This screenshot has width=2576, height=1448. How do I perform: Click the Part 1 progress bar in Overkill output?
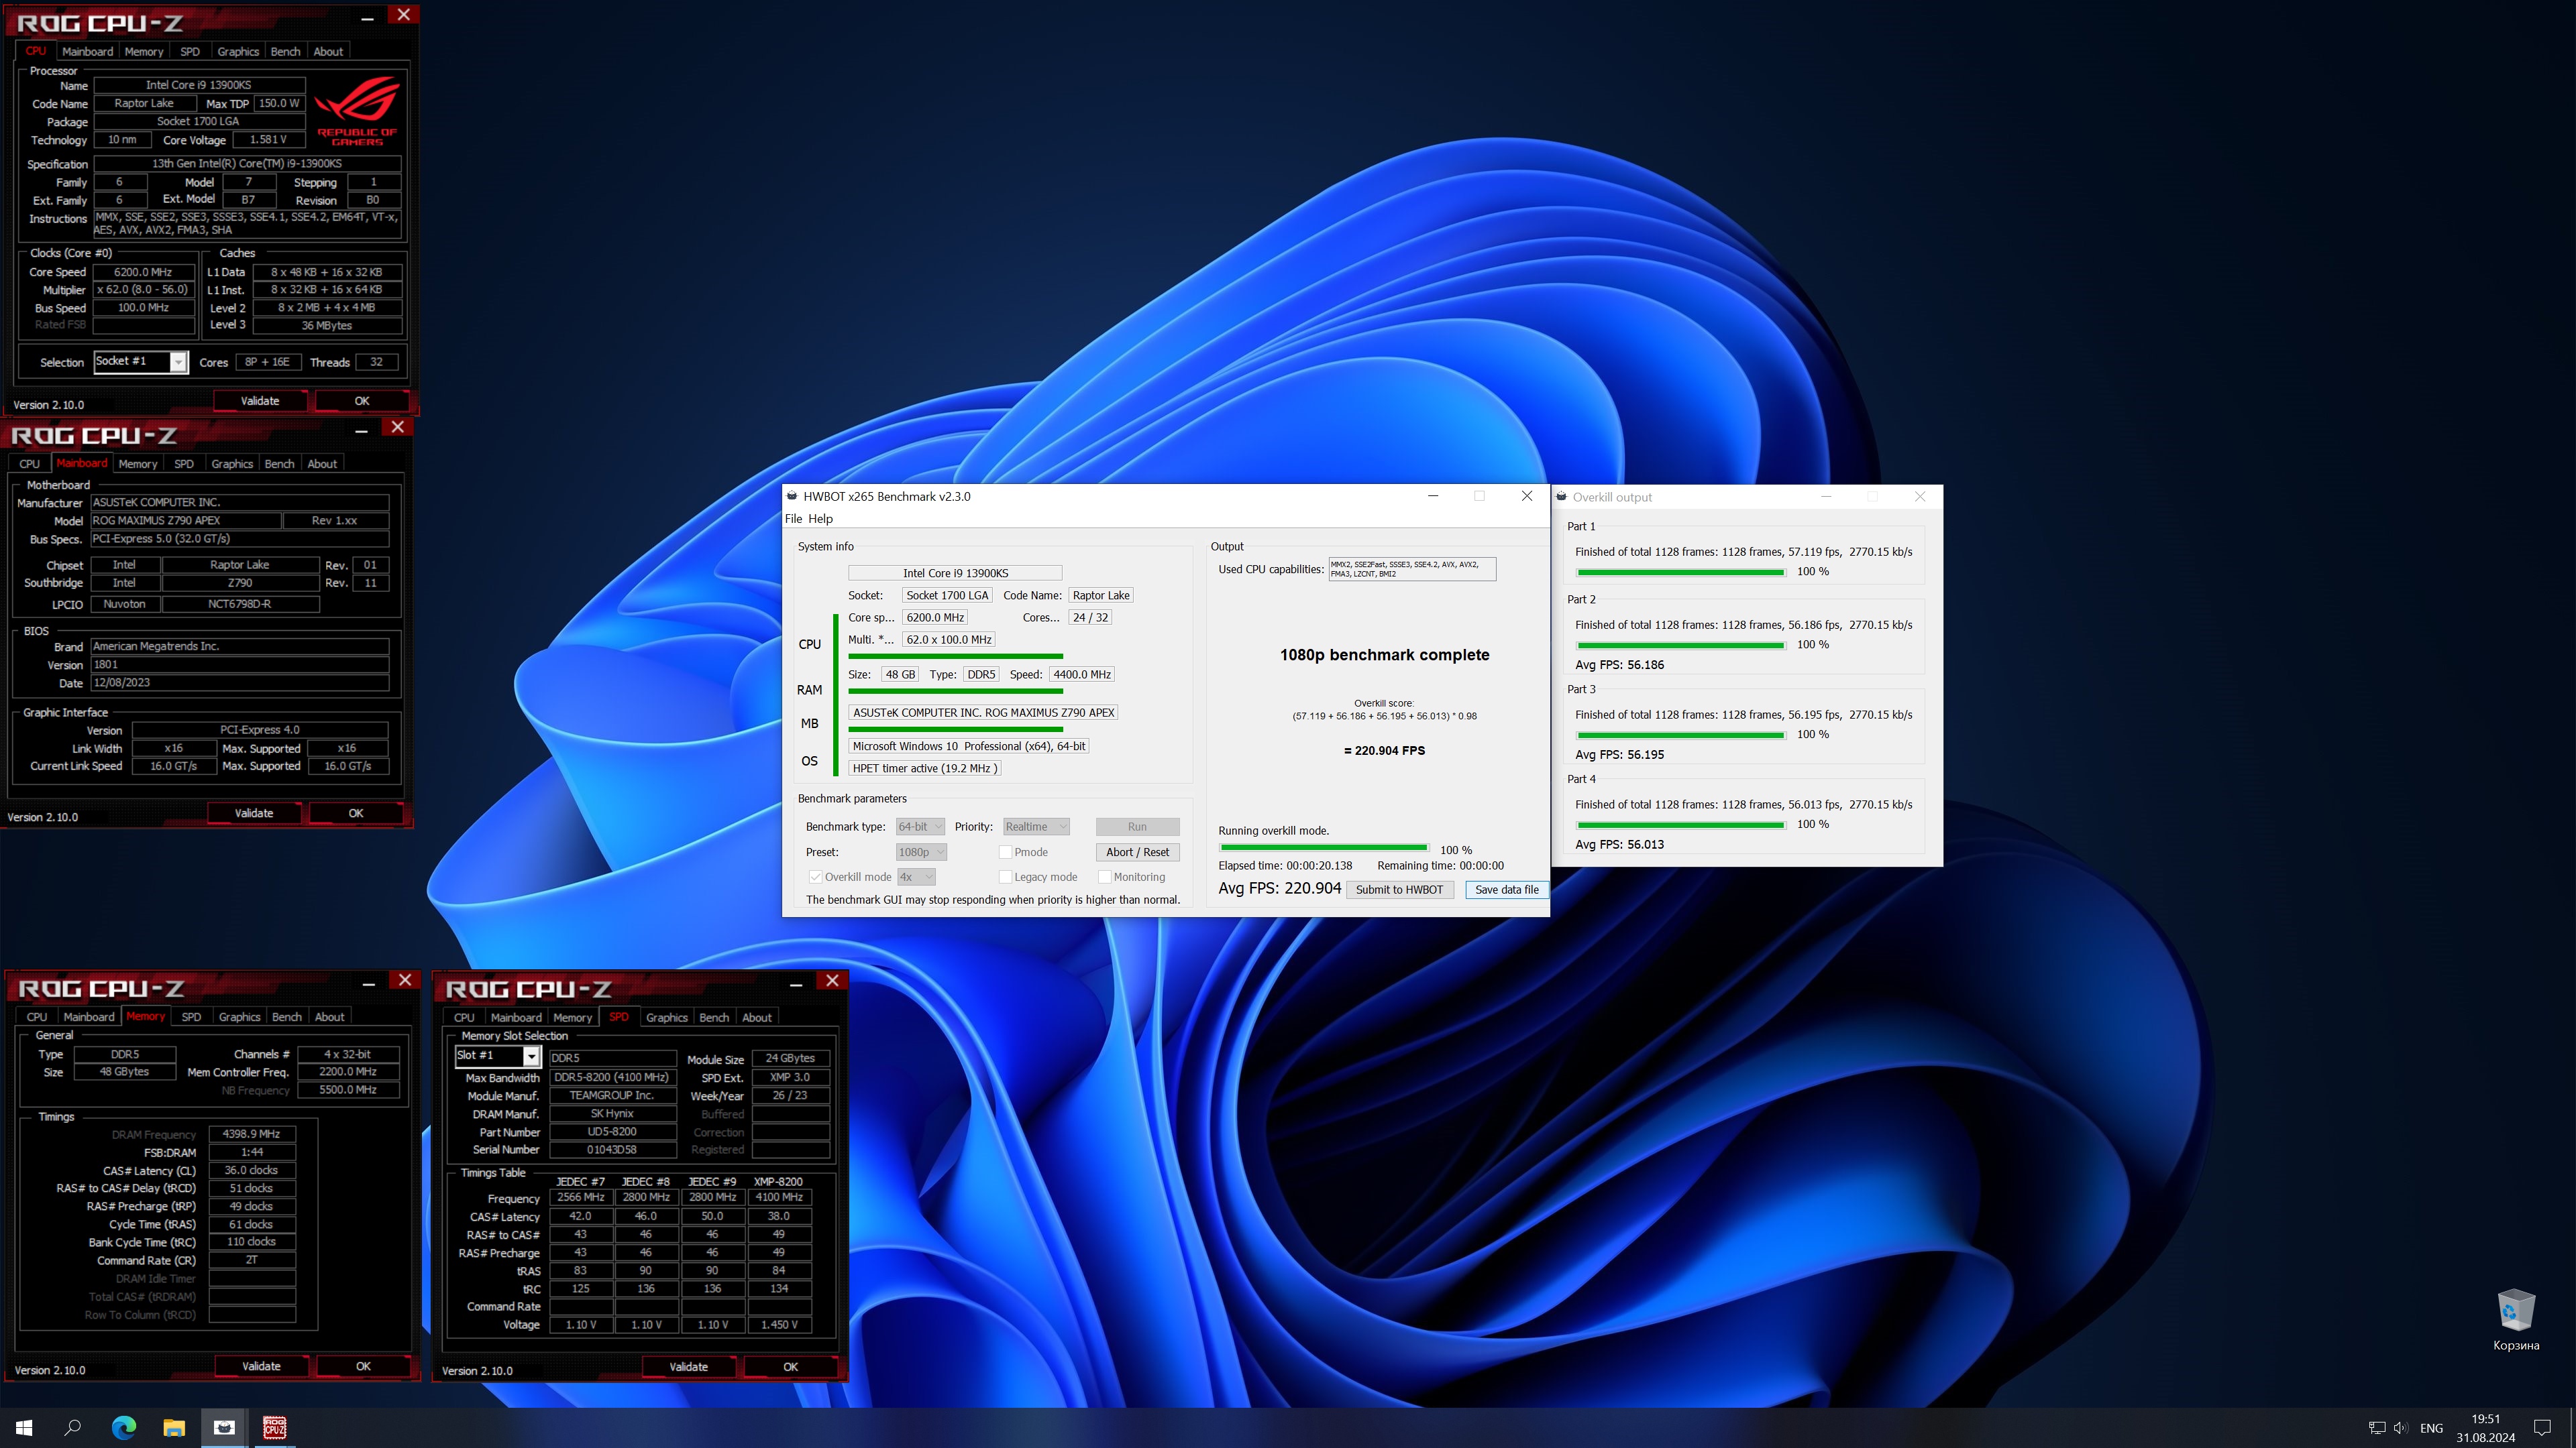1680,572
